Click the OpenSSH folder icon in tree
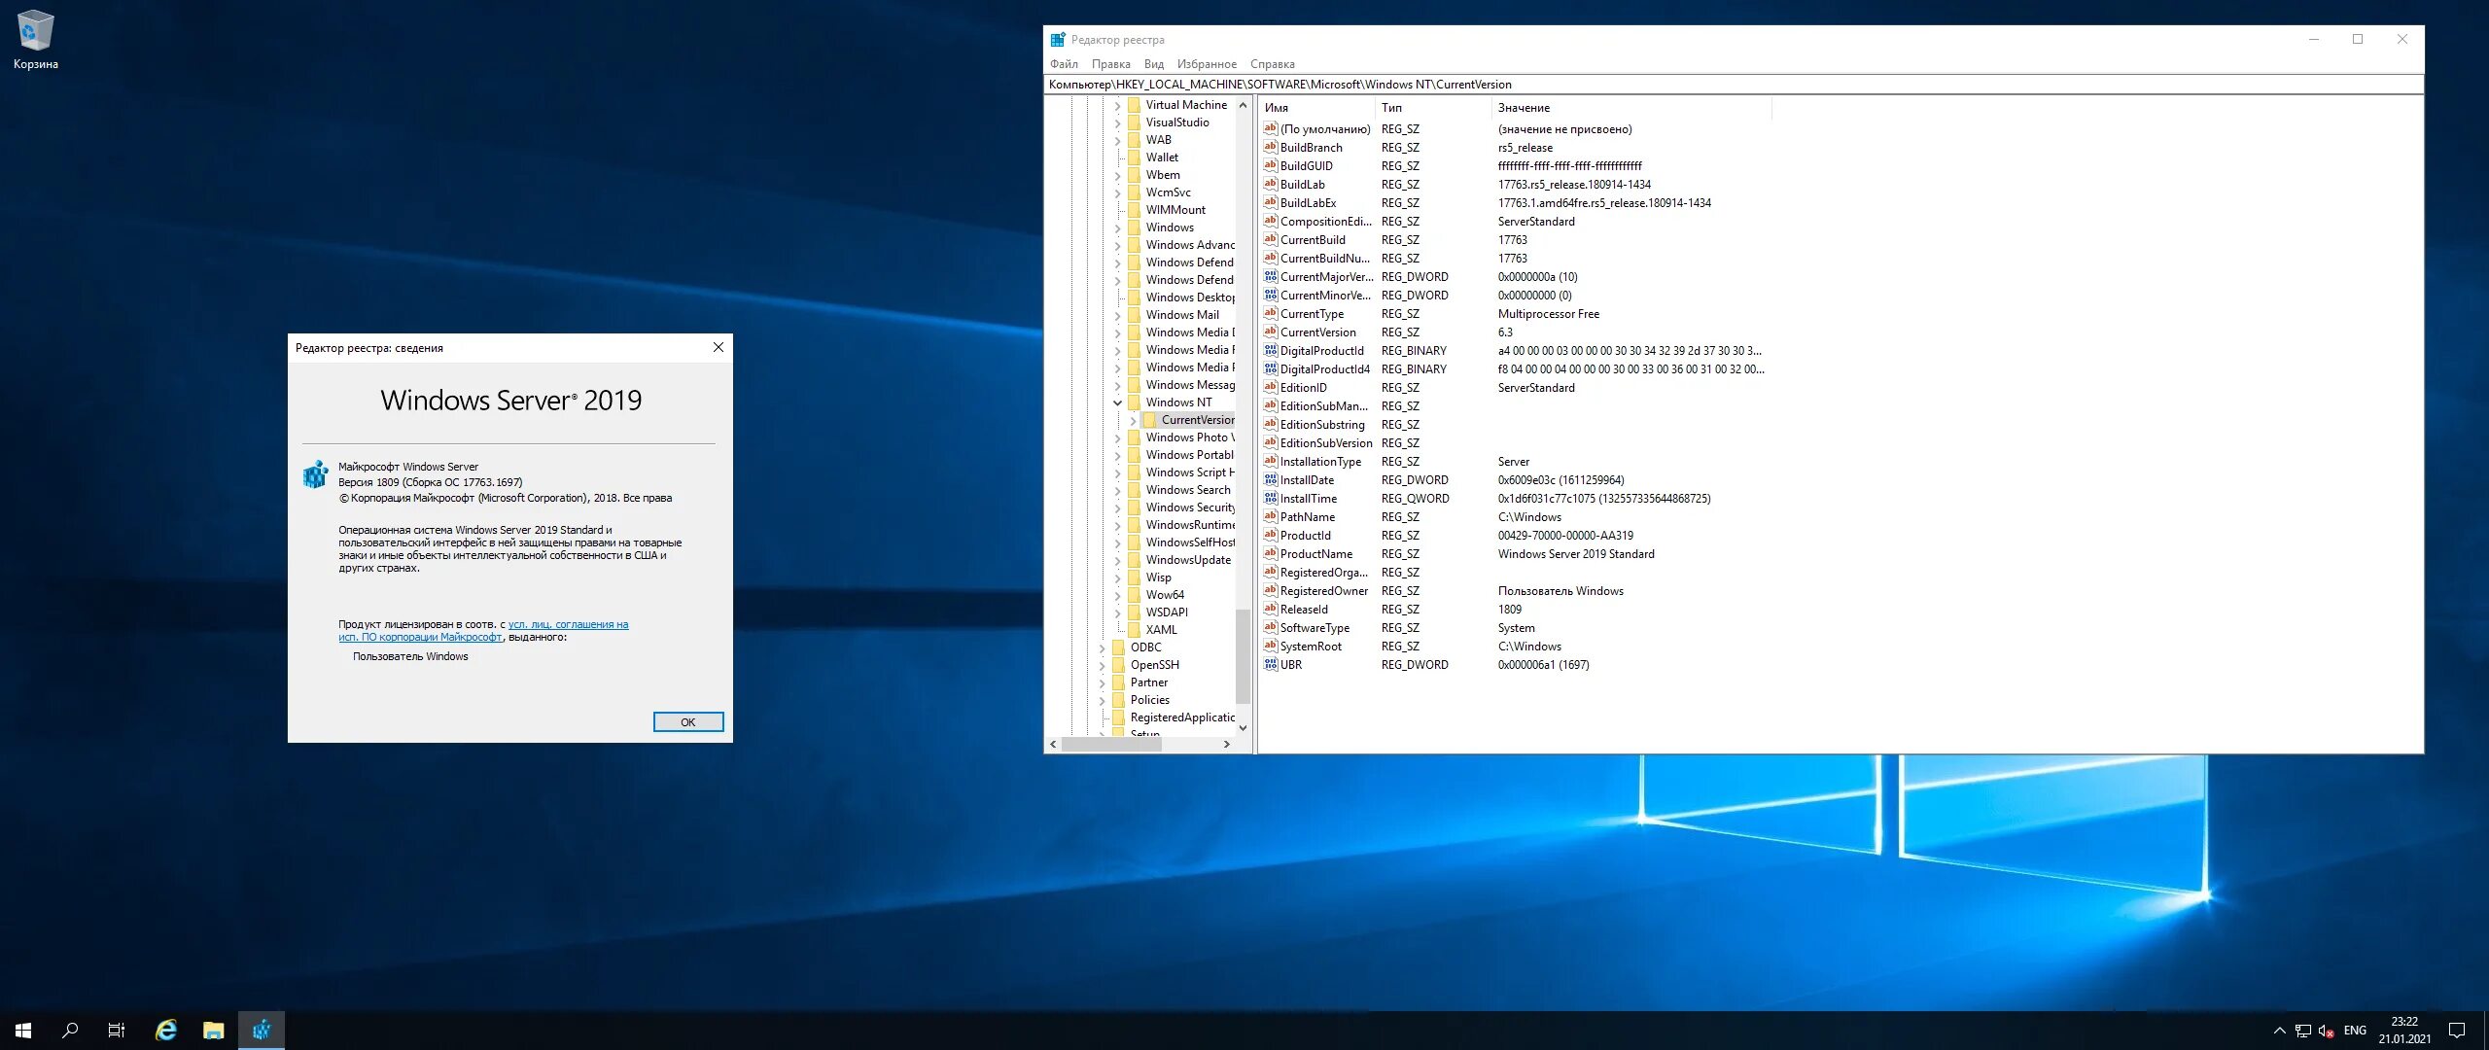 point(1118,665)
